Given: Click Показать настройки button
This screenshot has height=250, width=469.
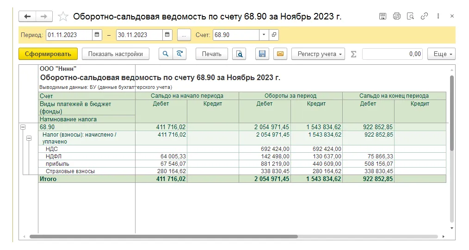Looking at the screenshot, I should coord(116,54).
